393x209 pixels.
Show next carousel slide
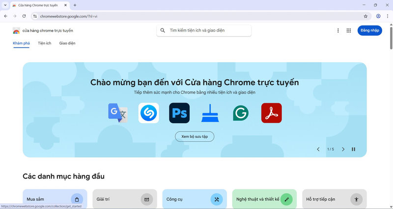(343, 149)
